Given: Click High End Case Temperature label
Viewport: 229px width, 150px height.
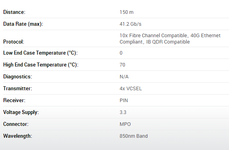Looking at the screenshot, I should pyautogui.click(x=41, y=65).
